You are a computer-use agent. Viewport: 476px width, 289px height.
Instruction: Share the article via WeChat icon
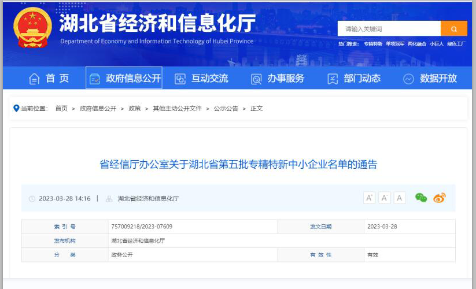421,198
